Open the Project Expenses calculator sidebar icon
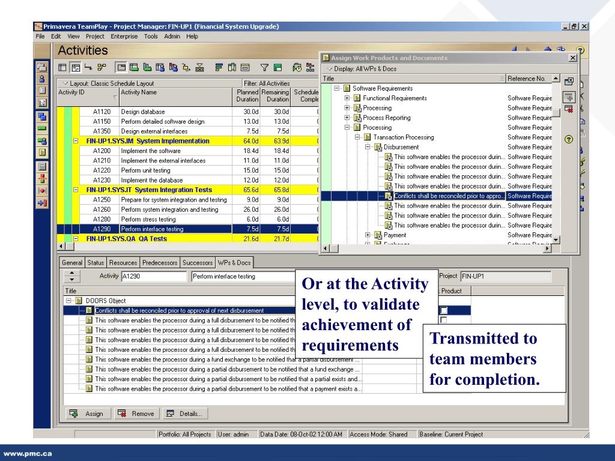Image resolution: width=615 pixels, height=461 pixels. 42,167
